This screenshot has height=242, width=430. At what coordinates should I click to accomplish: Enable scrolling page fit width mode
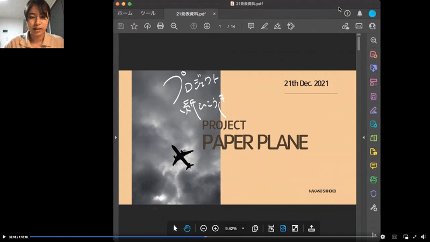271,228
